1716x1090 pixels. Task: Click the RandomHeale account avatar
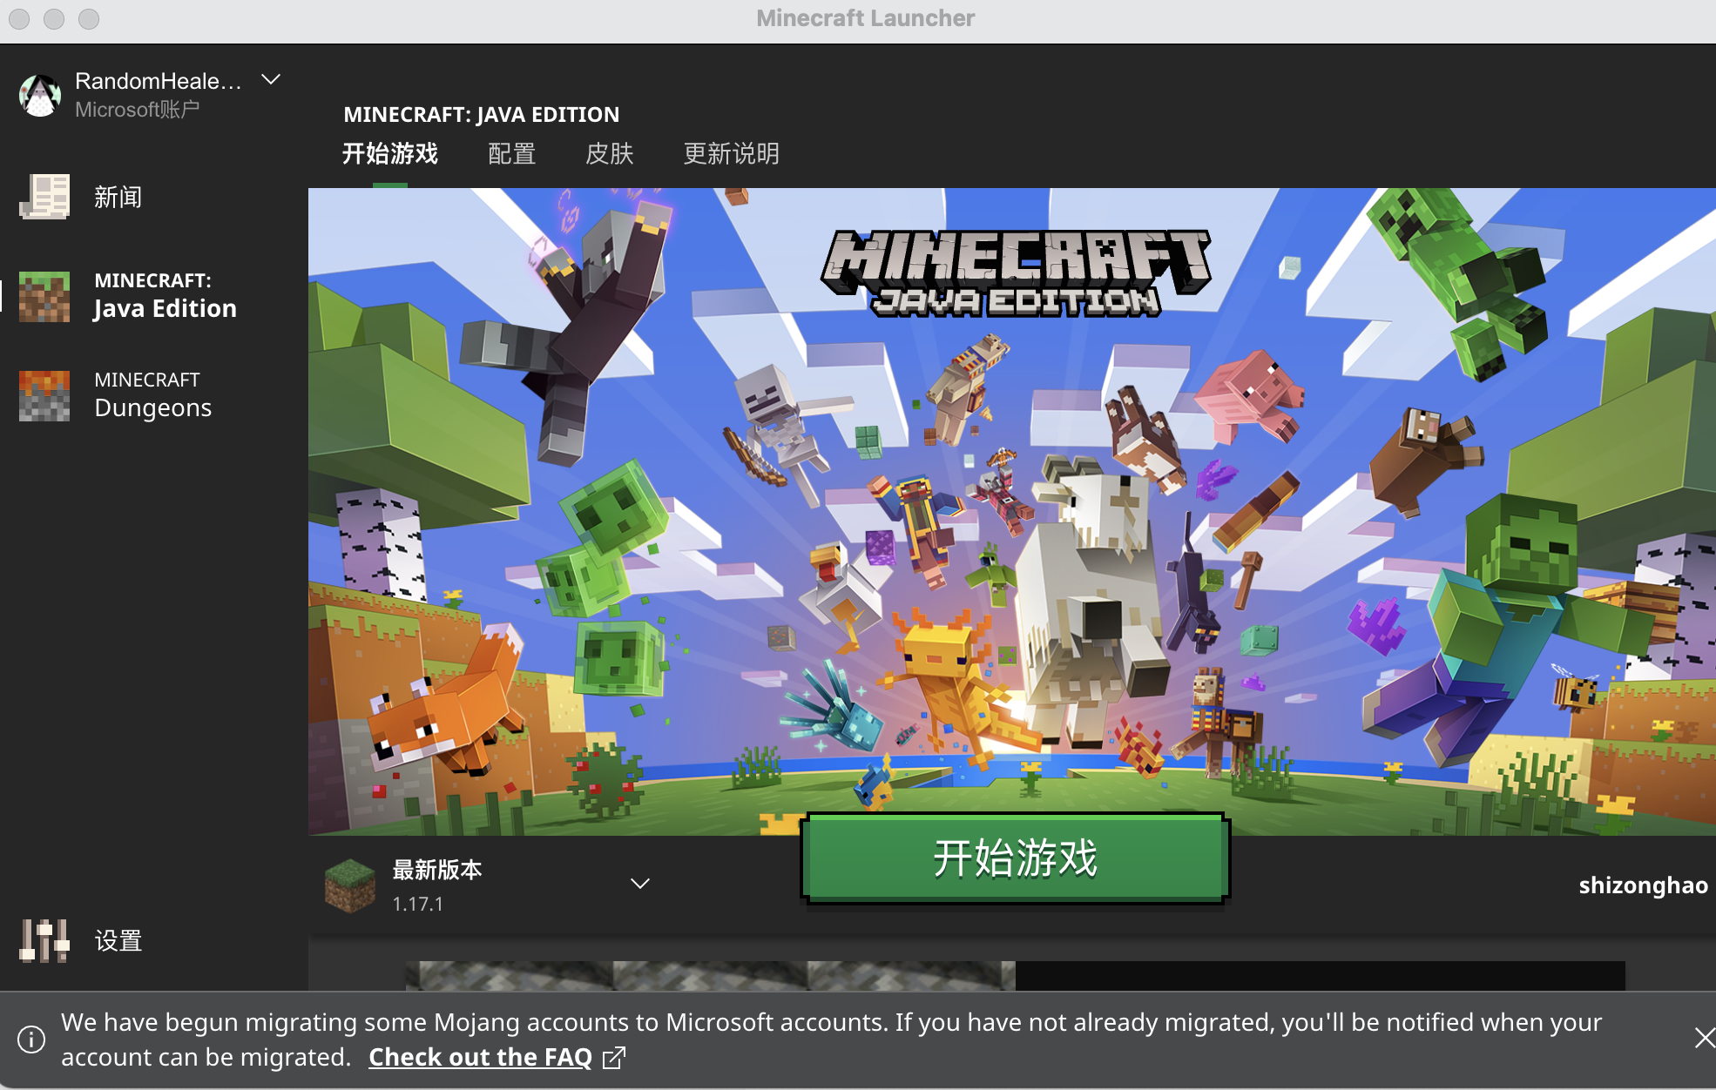click(40, 94)
